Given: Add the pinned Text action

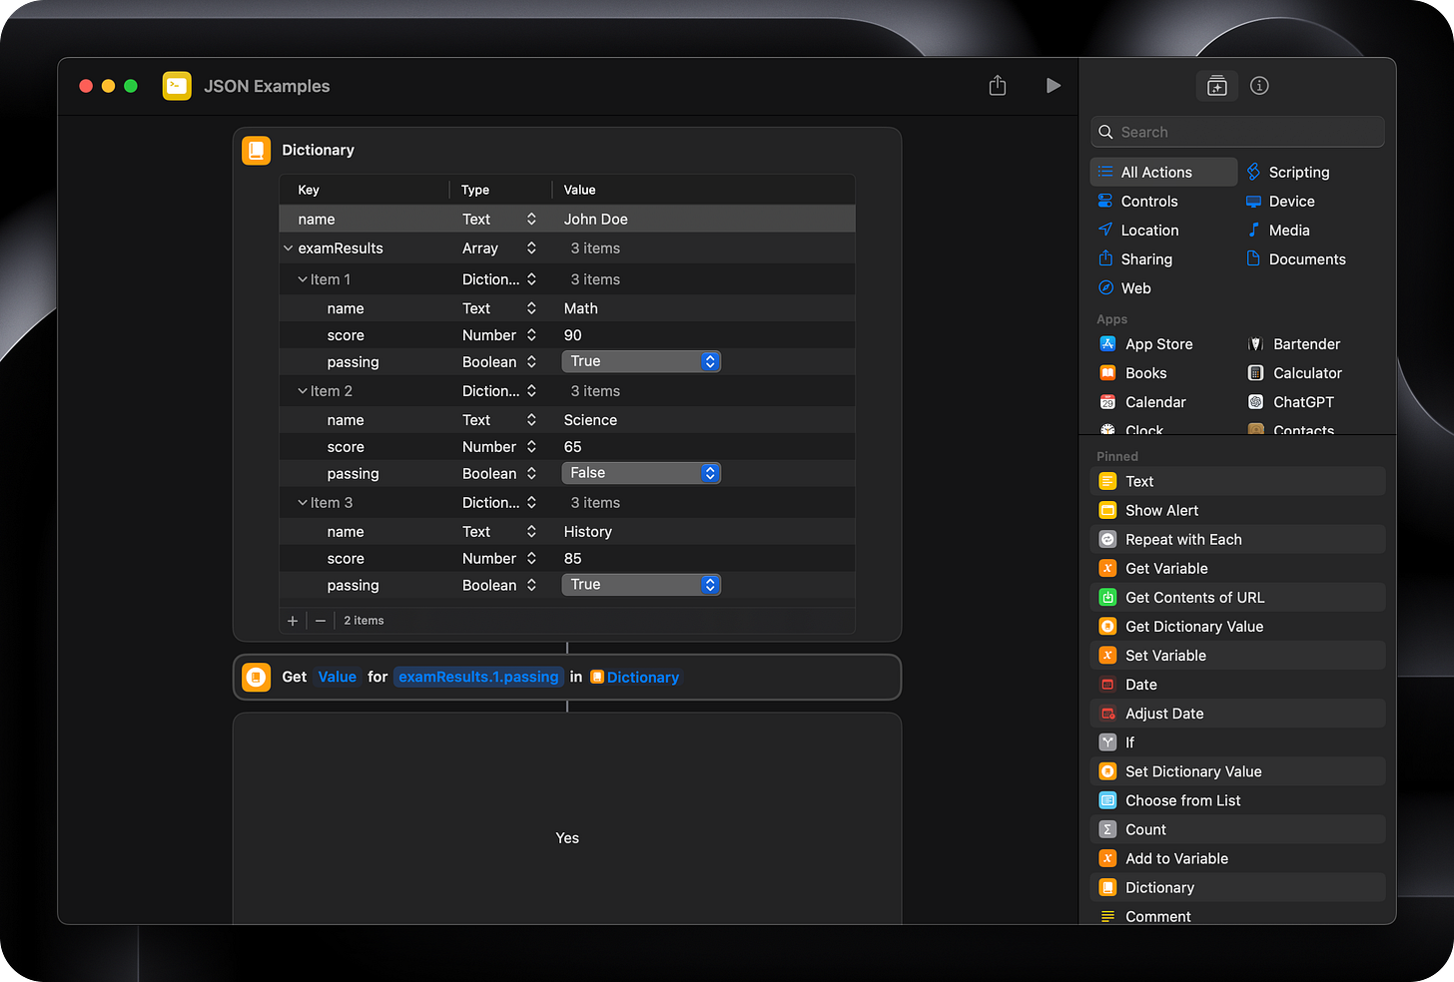Looking at the screenshot, I should pos(1238,481).
